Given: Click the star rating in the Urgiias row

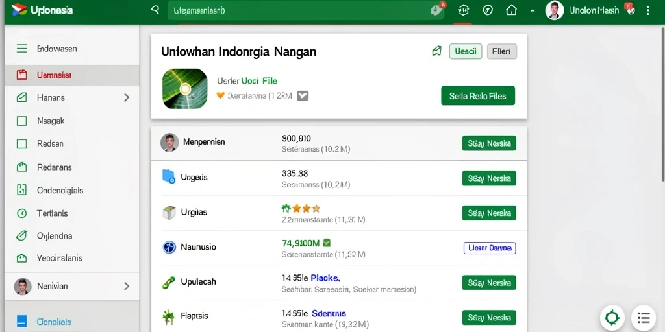Looking at the screenshot, I should [301, 208].
